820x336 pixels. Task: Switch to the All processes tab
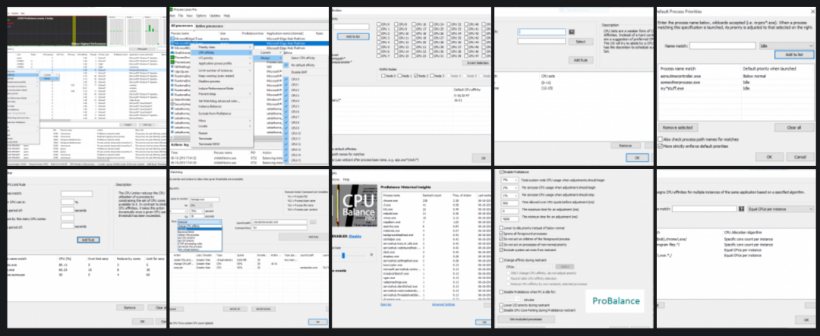(182, 25)
